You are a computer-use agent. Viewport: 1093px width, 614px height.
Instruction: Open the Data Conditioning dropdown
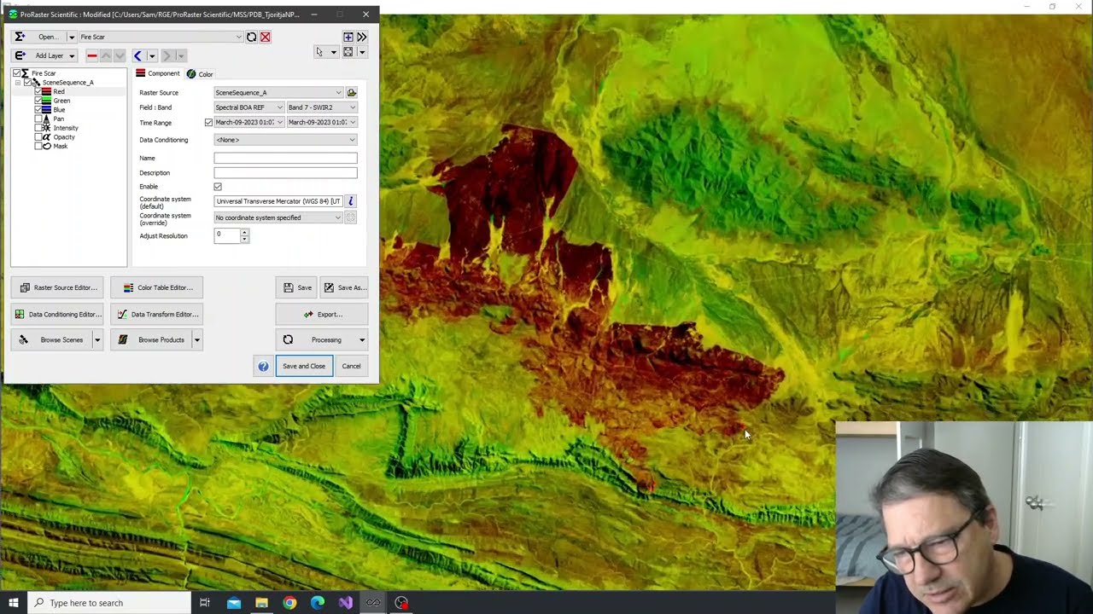[285, 140]
